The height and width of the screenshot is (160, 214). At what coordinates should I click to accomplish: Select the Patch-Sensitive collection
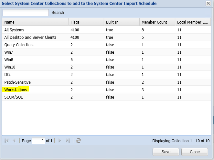coord(106,82)
